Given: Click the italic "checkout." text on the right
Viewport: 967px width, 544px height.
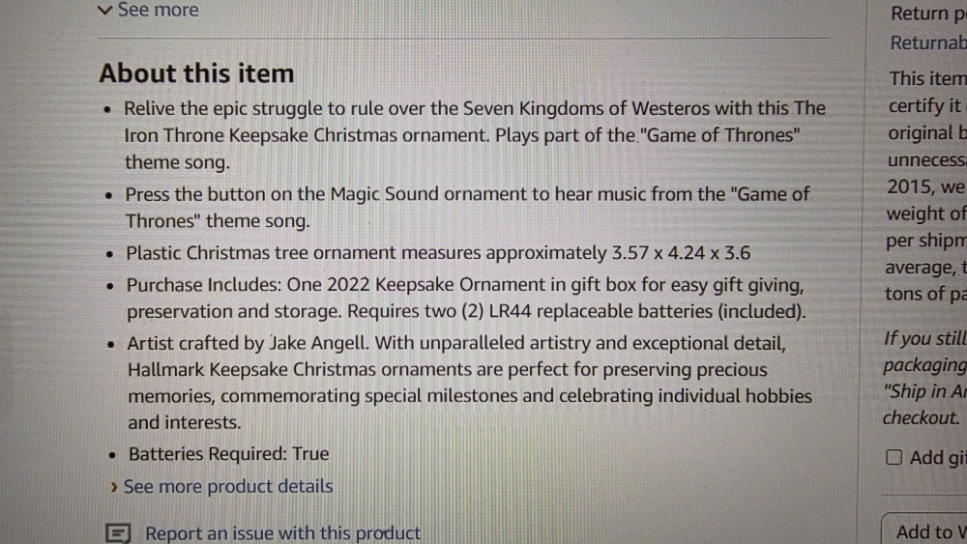Looking at the screenshot, I should (921, 418).
